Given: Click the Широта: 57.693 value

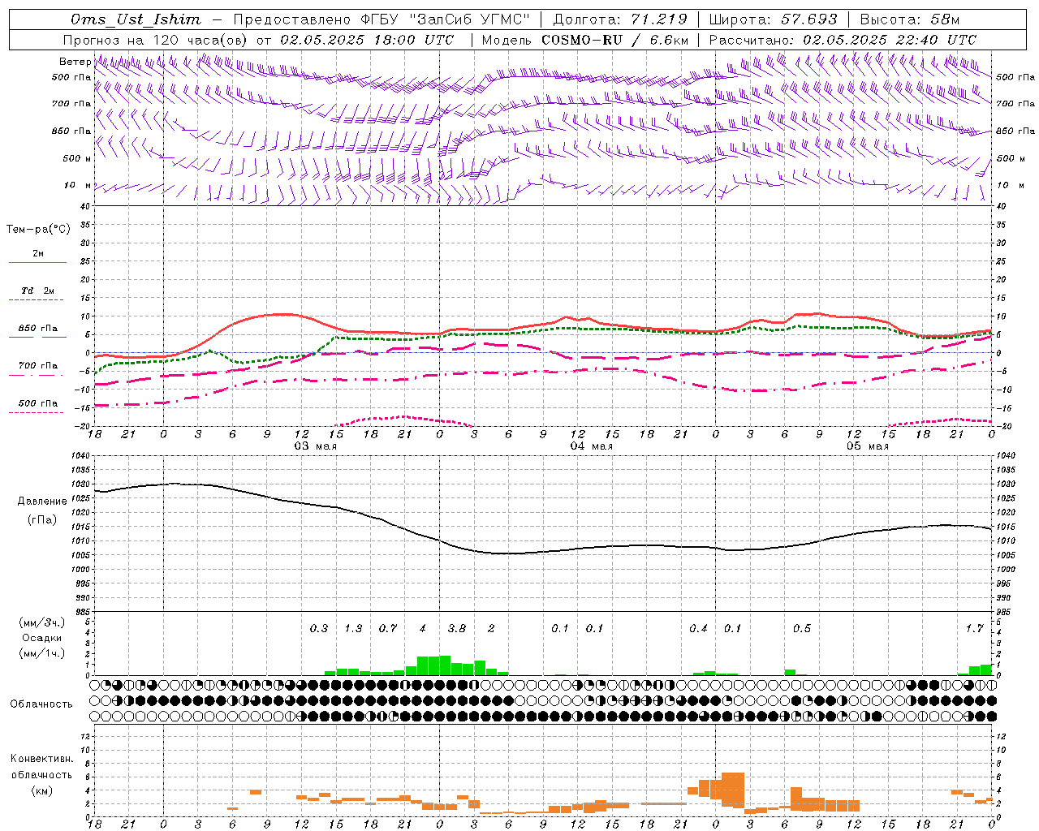Looking at the screenshot, I should (x=773, y=19).
